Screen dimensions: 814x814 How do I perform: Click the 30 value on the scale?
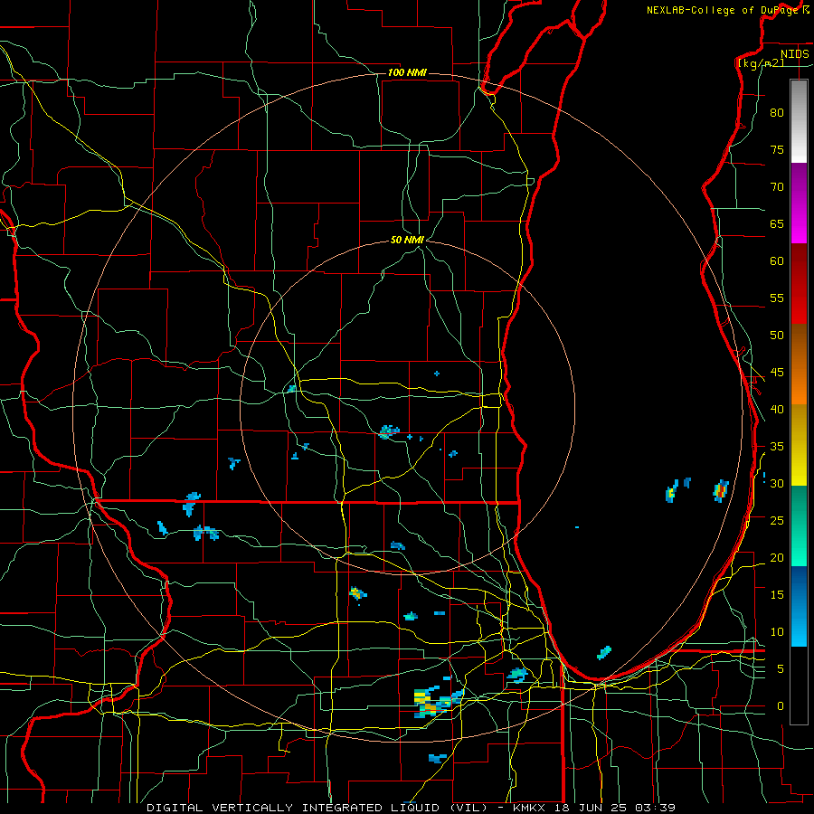tap(777, 484)
